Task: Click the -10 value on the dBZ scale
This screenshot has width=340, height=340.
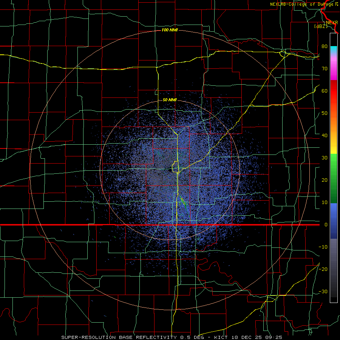Action: (x=323, y=247)
